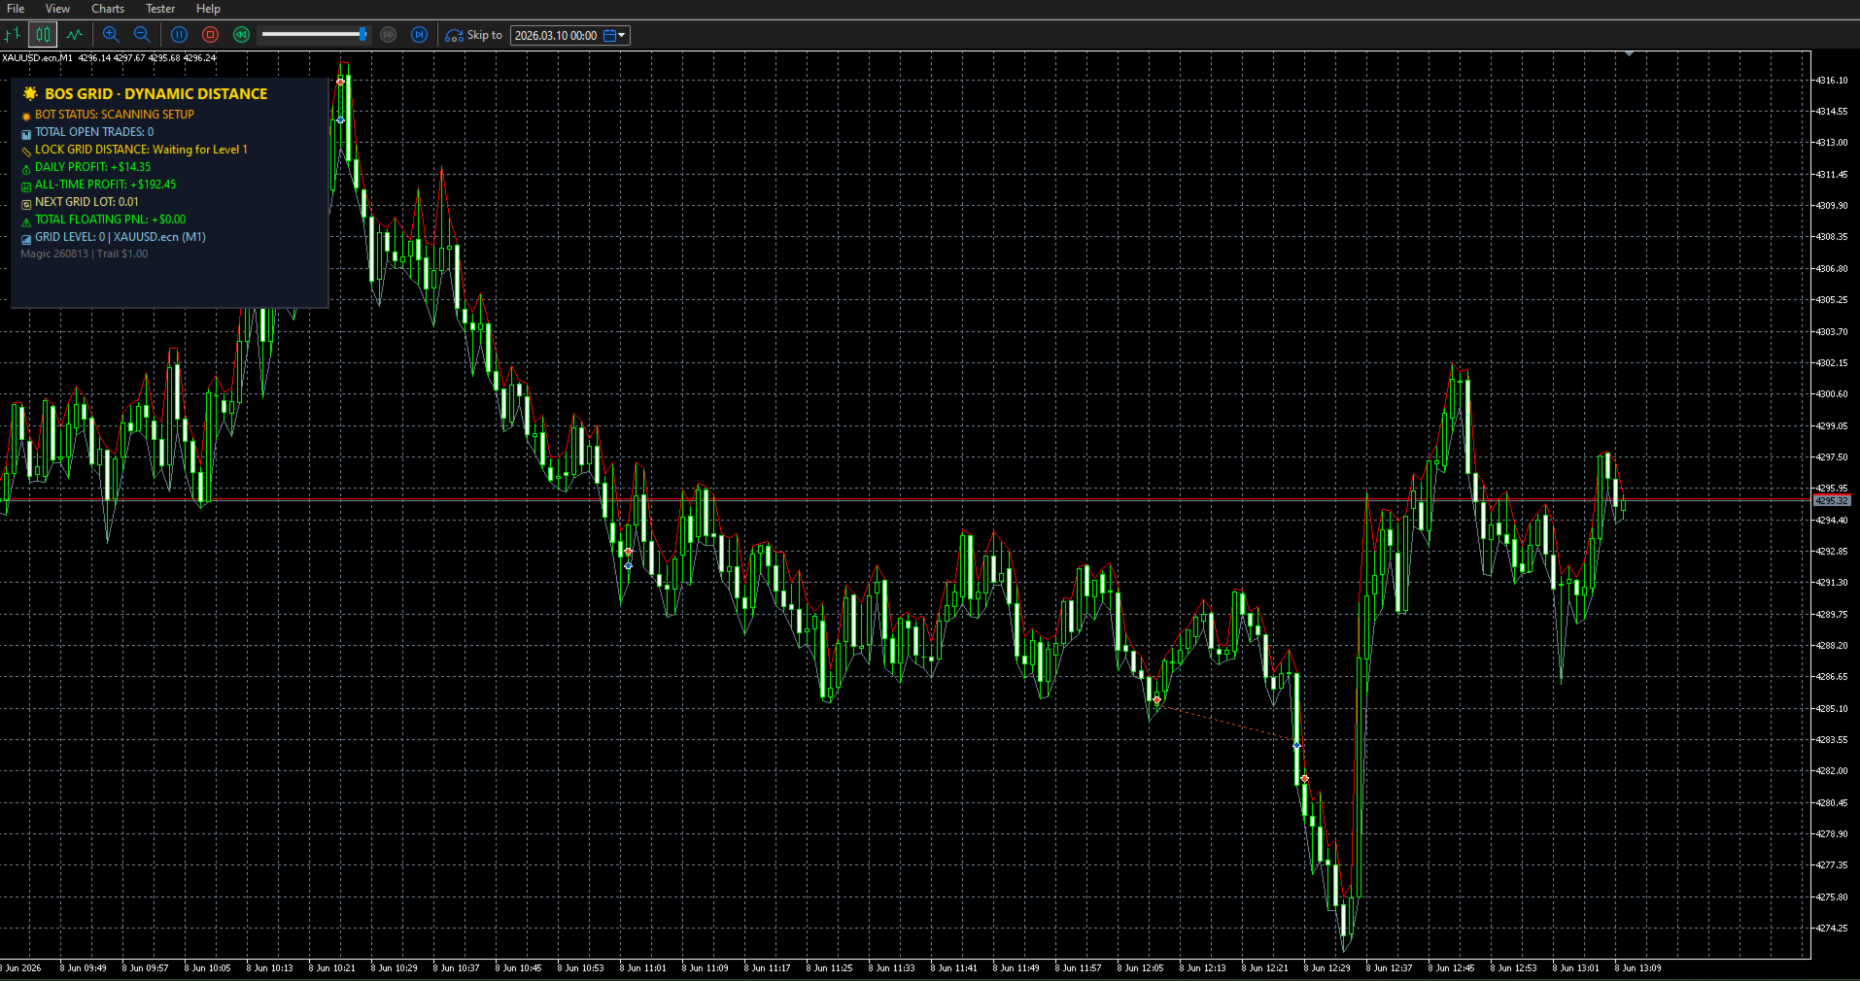Switch to line chart display mode
The image size is (1860, 981).
[x=75, y=35]
